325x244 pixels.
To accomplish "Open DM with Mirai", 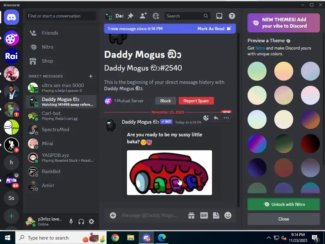I will (x=61, y=143).
